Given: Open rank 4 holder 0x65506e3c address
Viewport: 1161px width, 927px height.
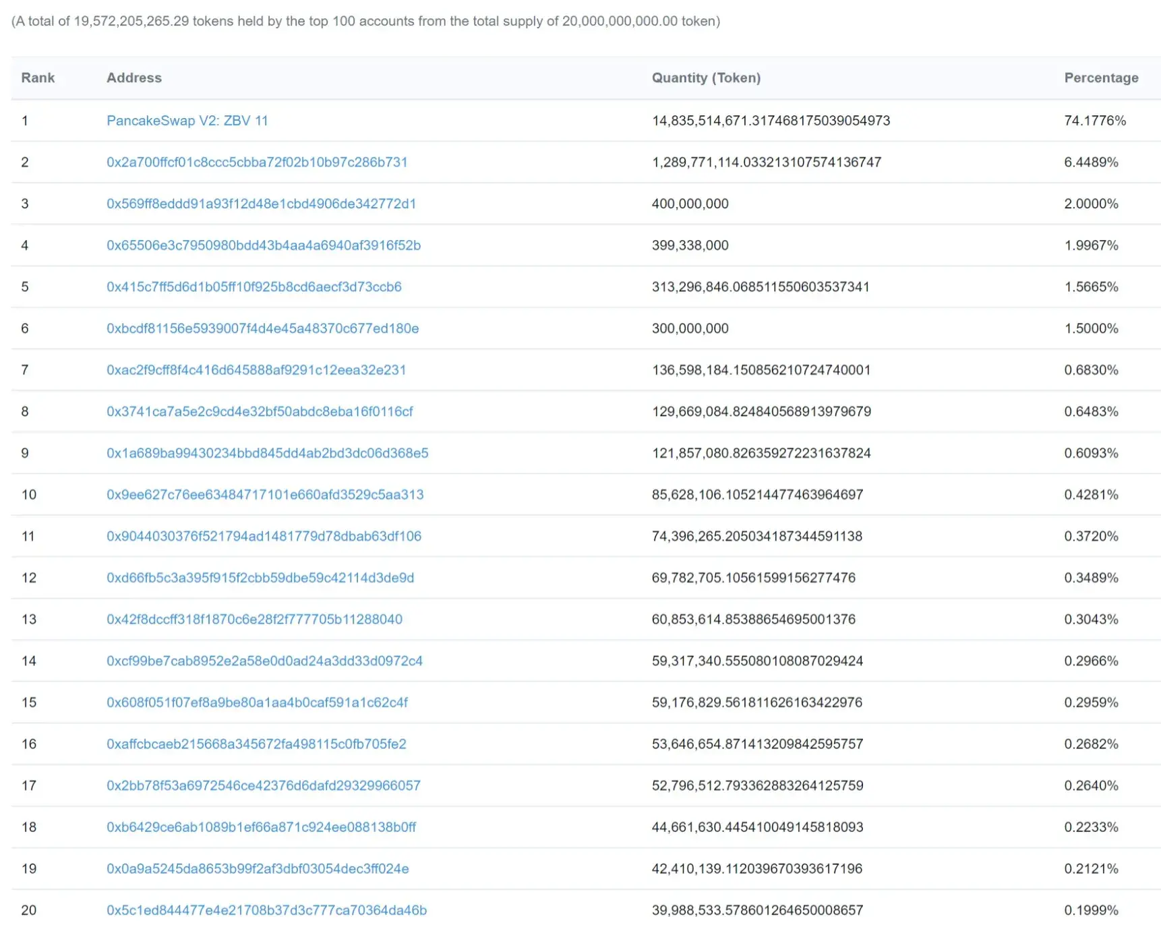Looking at the screenshot, I should (x=264, y=245).
